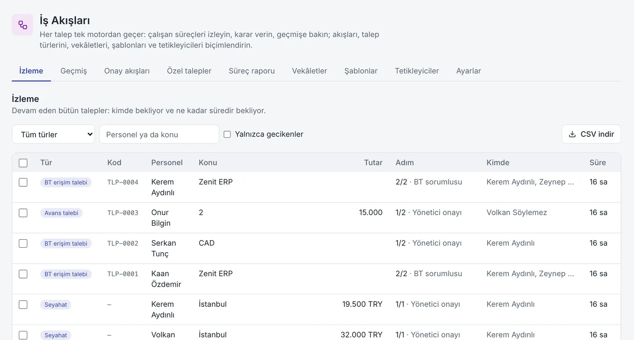
Task: Check the row checkbox for TLP-0001
Action: pos(23,274)
